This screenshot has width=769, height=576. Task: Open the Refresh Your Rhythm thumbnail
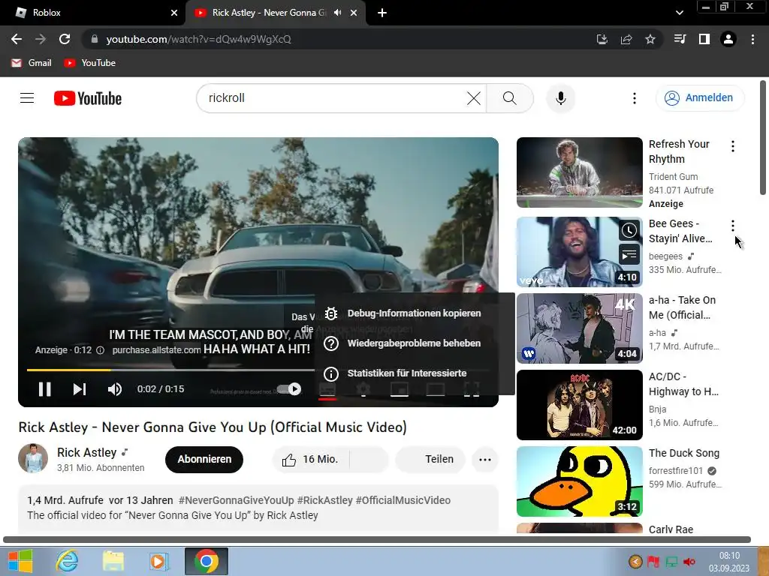(x=579, y=172)
